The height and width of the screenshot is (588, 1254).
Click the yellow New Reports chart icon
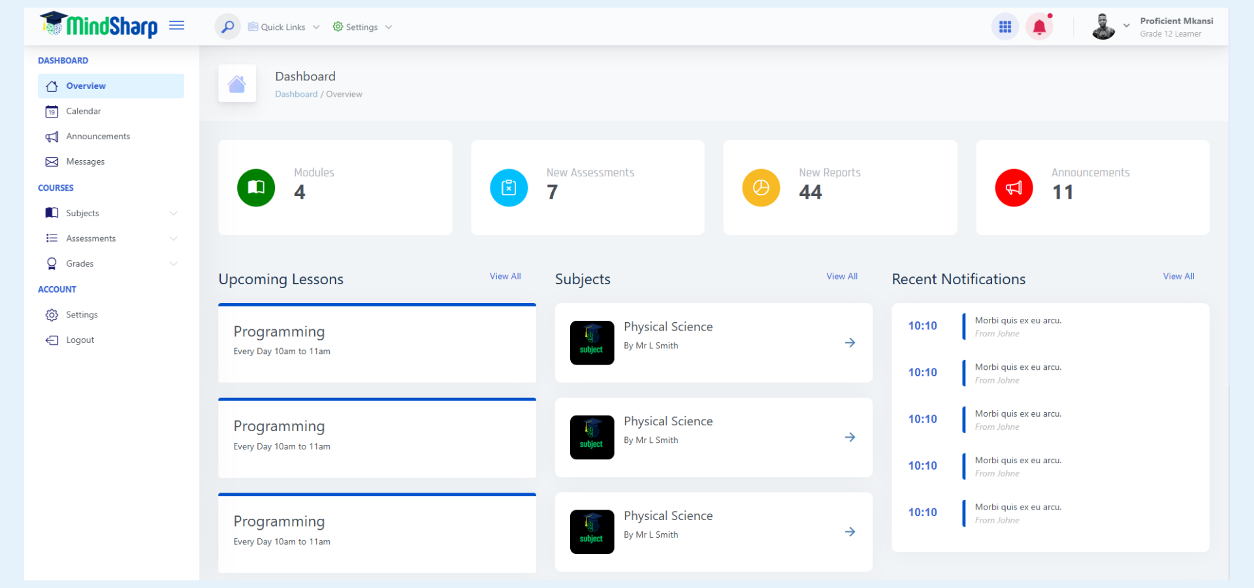(761, 188)
